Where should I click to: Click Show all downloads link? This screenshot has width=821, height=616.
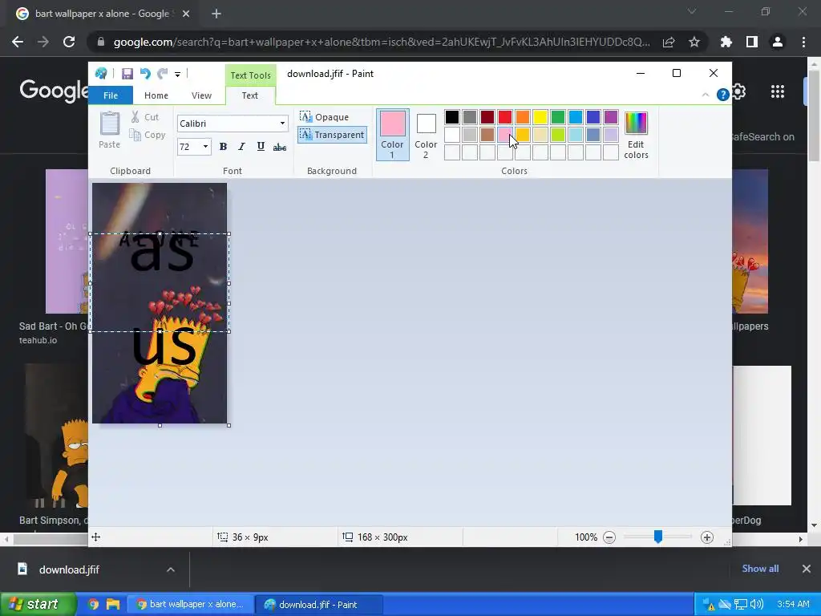point(760,569)
